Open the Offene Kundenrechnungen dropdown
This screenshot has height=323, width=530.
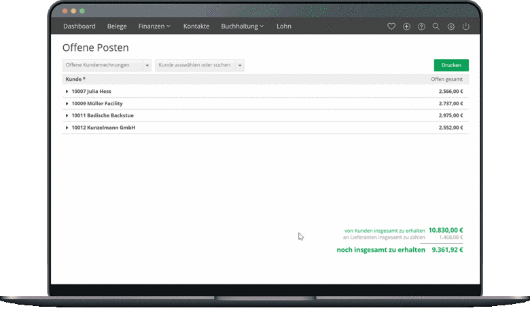tap(107, 65)
